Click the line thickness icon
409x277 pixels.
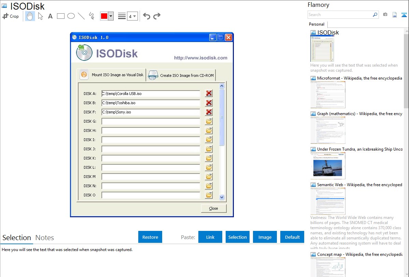pyautogui.click(x=122, y=16)
